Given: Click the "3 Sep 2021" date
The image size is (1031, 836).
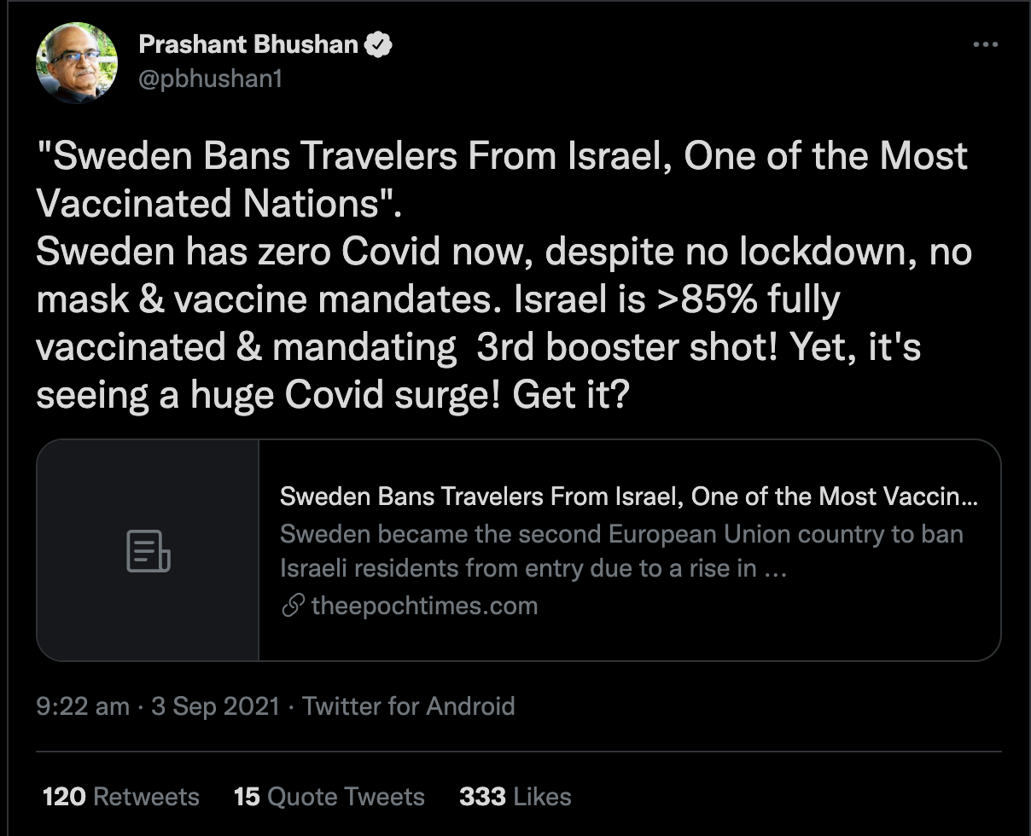Looking at the screenshot, I should point(215,706).
